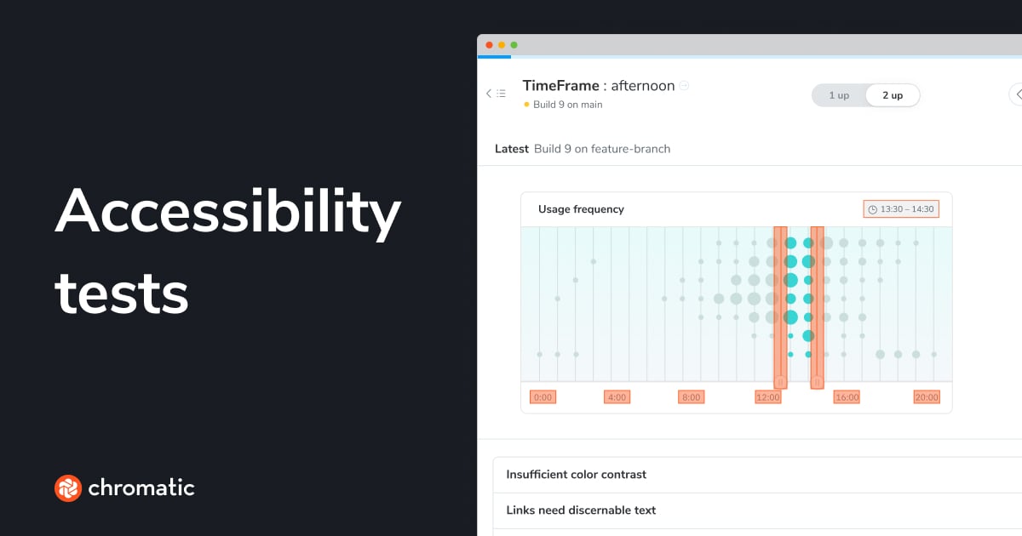Expand Insufficient color contrast violation

[x=577, y=475]
